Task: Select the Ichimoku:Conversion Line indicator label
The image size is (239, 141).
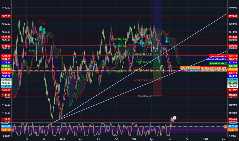Action: pos(213,68)
